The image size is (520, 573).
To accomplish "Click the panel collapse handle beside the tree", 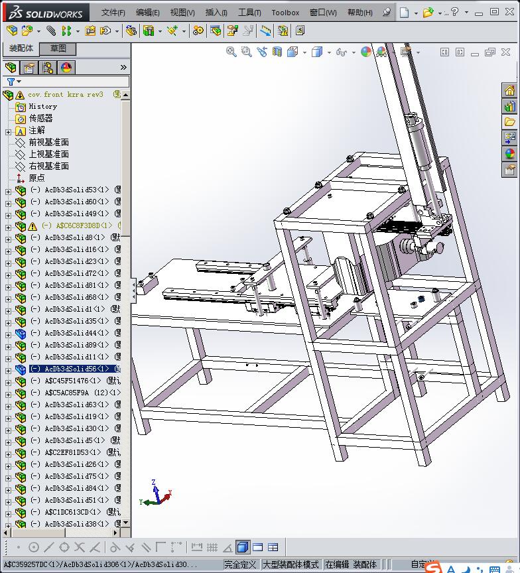I will pyautogui.click(x=134, y=291).
